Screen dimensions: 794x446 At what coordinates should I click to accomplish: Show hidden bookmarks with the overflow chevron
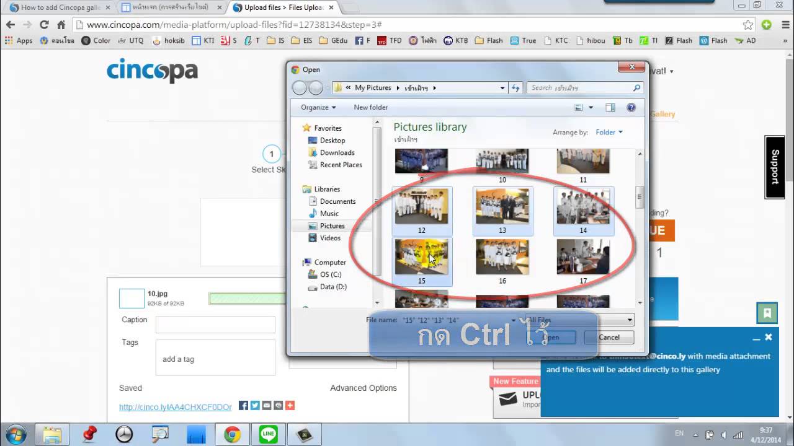[784, 40]
